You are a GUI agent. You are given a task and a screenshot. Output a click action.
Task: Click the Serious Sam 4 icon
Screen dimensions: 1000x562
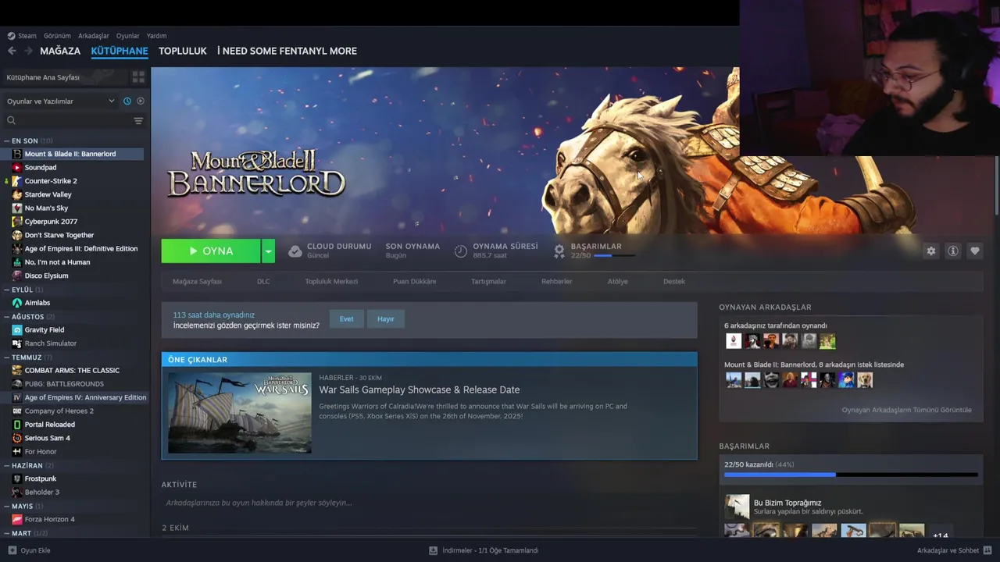[17, 438]
